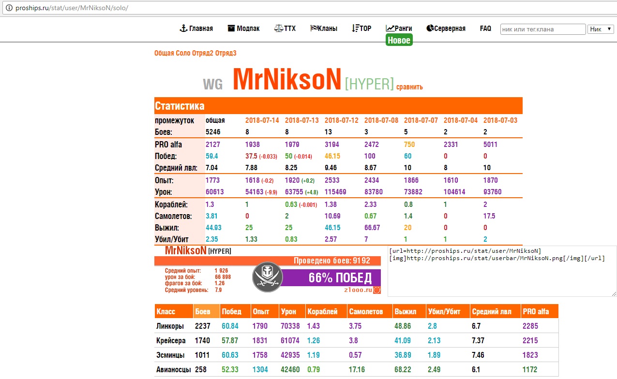617x379 pixels.
Task: Open the 2018-07-08 date column link
Action: pos(381,120)
